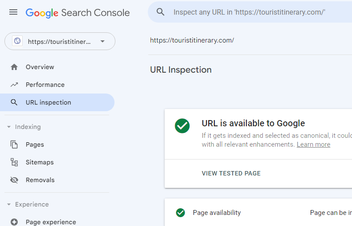
Task: Click the Page experience icon
Action: click(x=14, y=222)
